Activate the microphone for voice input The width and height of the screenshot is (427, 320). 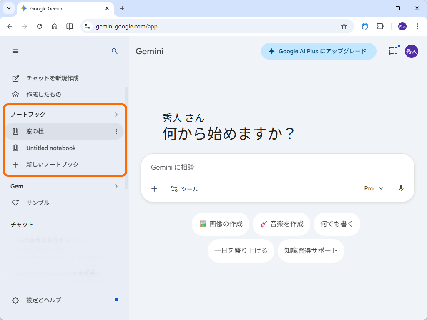coord(401,188)
